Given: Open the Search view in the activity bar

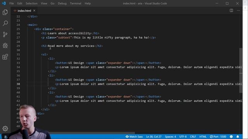Looking at the screenshot, I should click(x=5, y=23).
